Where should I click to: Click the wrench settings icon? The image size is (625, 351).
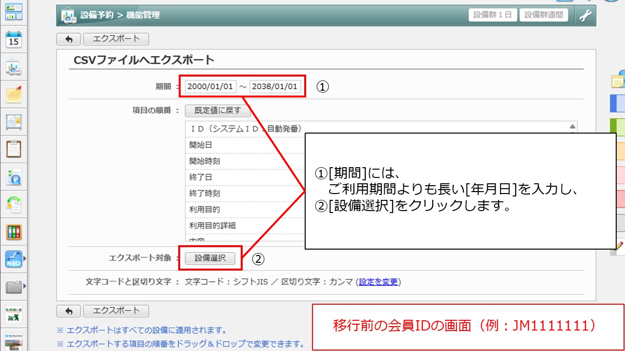click(x=585, y=16)
